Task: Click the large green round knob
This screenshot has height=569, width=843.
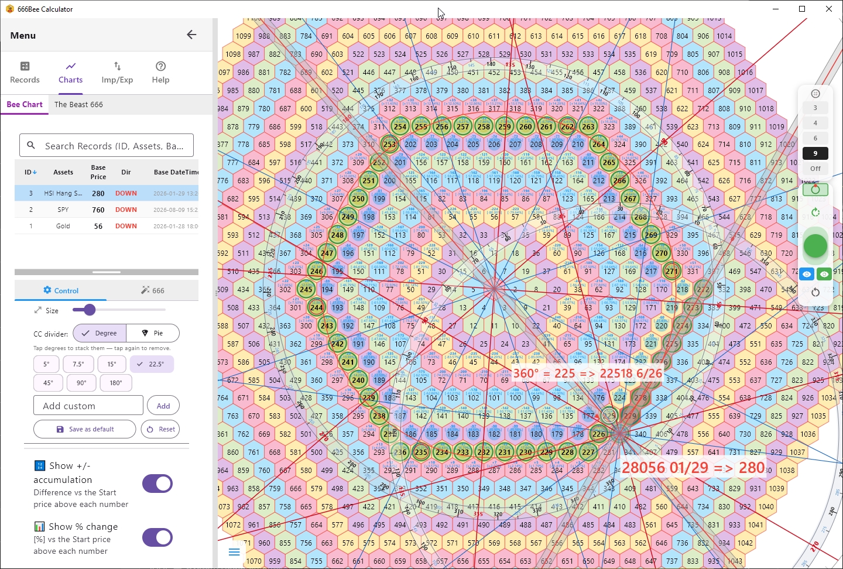Action: [815, 246]
